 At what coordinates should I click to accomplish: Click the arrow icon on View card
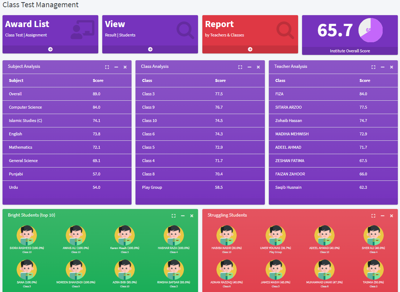tap(150, 49)
